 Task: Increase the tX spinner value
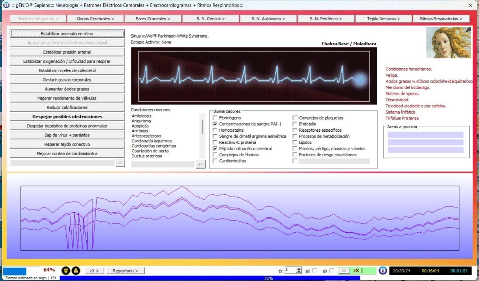point(299,269)
